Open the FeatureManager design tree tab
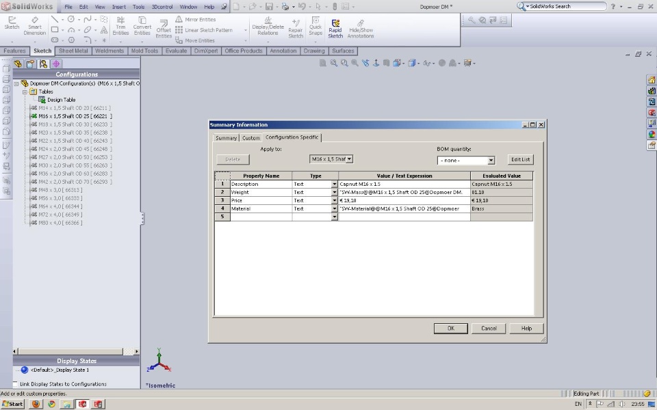Screen dimensions: 657x410 coord(18,64)
